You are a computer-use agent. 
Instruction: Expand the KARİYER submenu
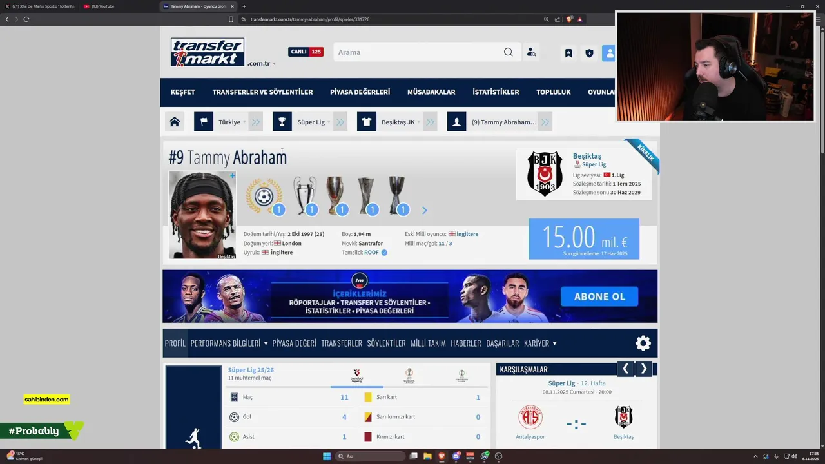[x=554, y=343]
